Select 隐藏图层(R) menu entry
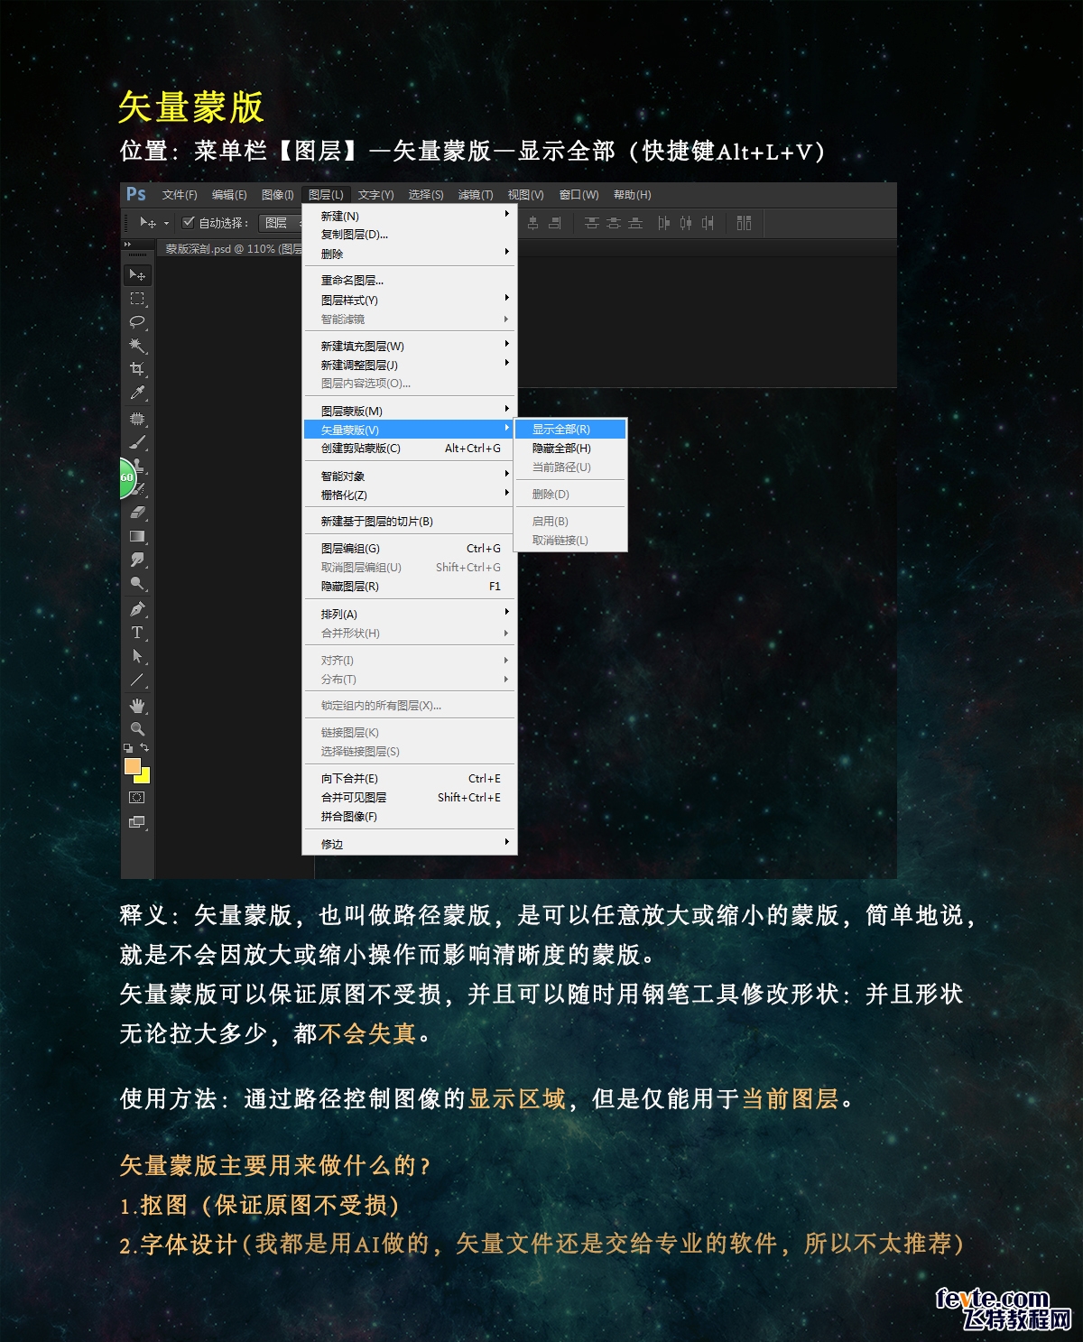Image resolution: width=1083 pixels, height=1342 pixels. tap(409, 586)
